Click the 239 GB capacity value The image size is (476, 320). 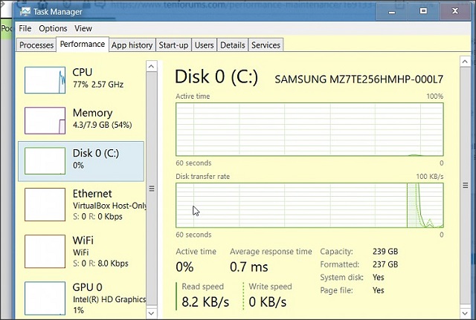[x=385, y=252]
